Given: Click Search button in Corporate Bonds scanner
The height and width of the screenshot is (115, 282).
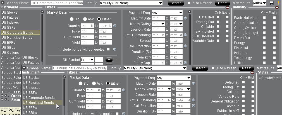Looking at the screenshot, I should point(176,3).
